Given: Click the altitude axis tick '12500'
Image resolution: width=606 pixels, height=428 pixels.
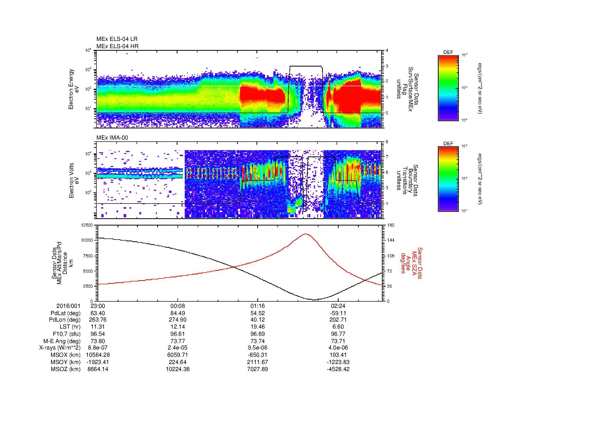Looking at the screenshot, I should pos(87,225).
